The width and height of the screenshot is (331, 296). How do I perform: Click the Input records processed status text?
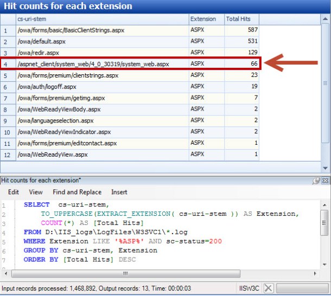tap(96, 288)
